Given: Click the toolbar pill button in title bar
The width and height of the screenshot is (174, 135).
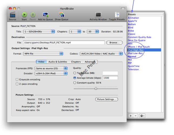Looking at the screenshot, I should pos(123,9).
